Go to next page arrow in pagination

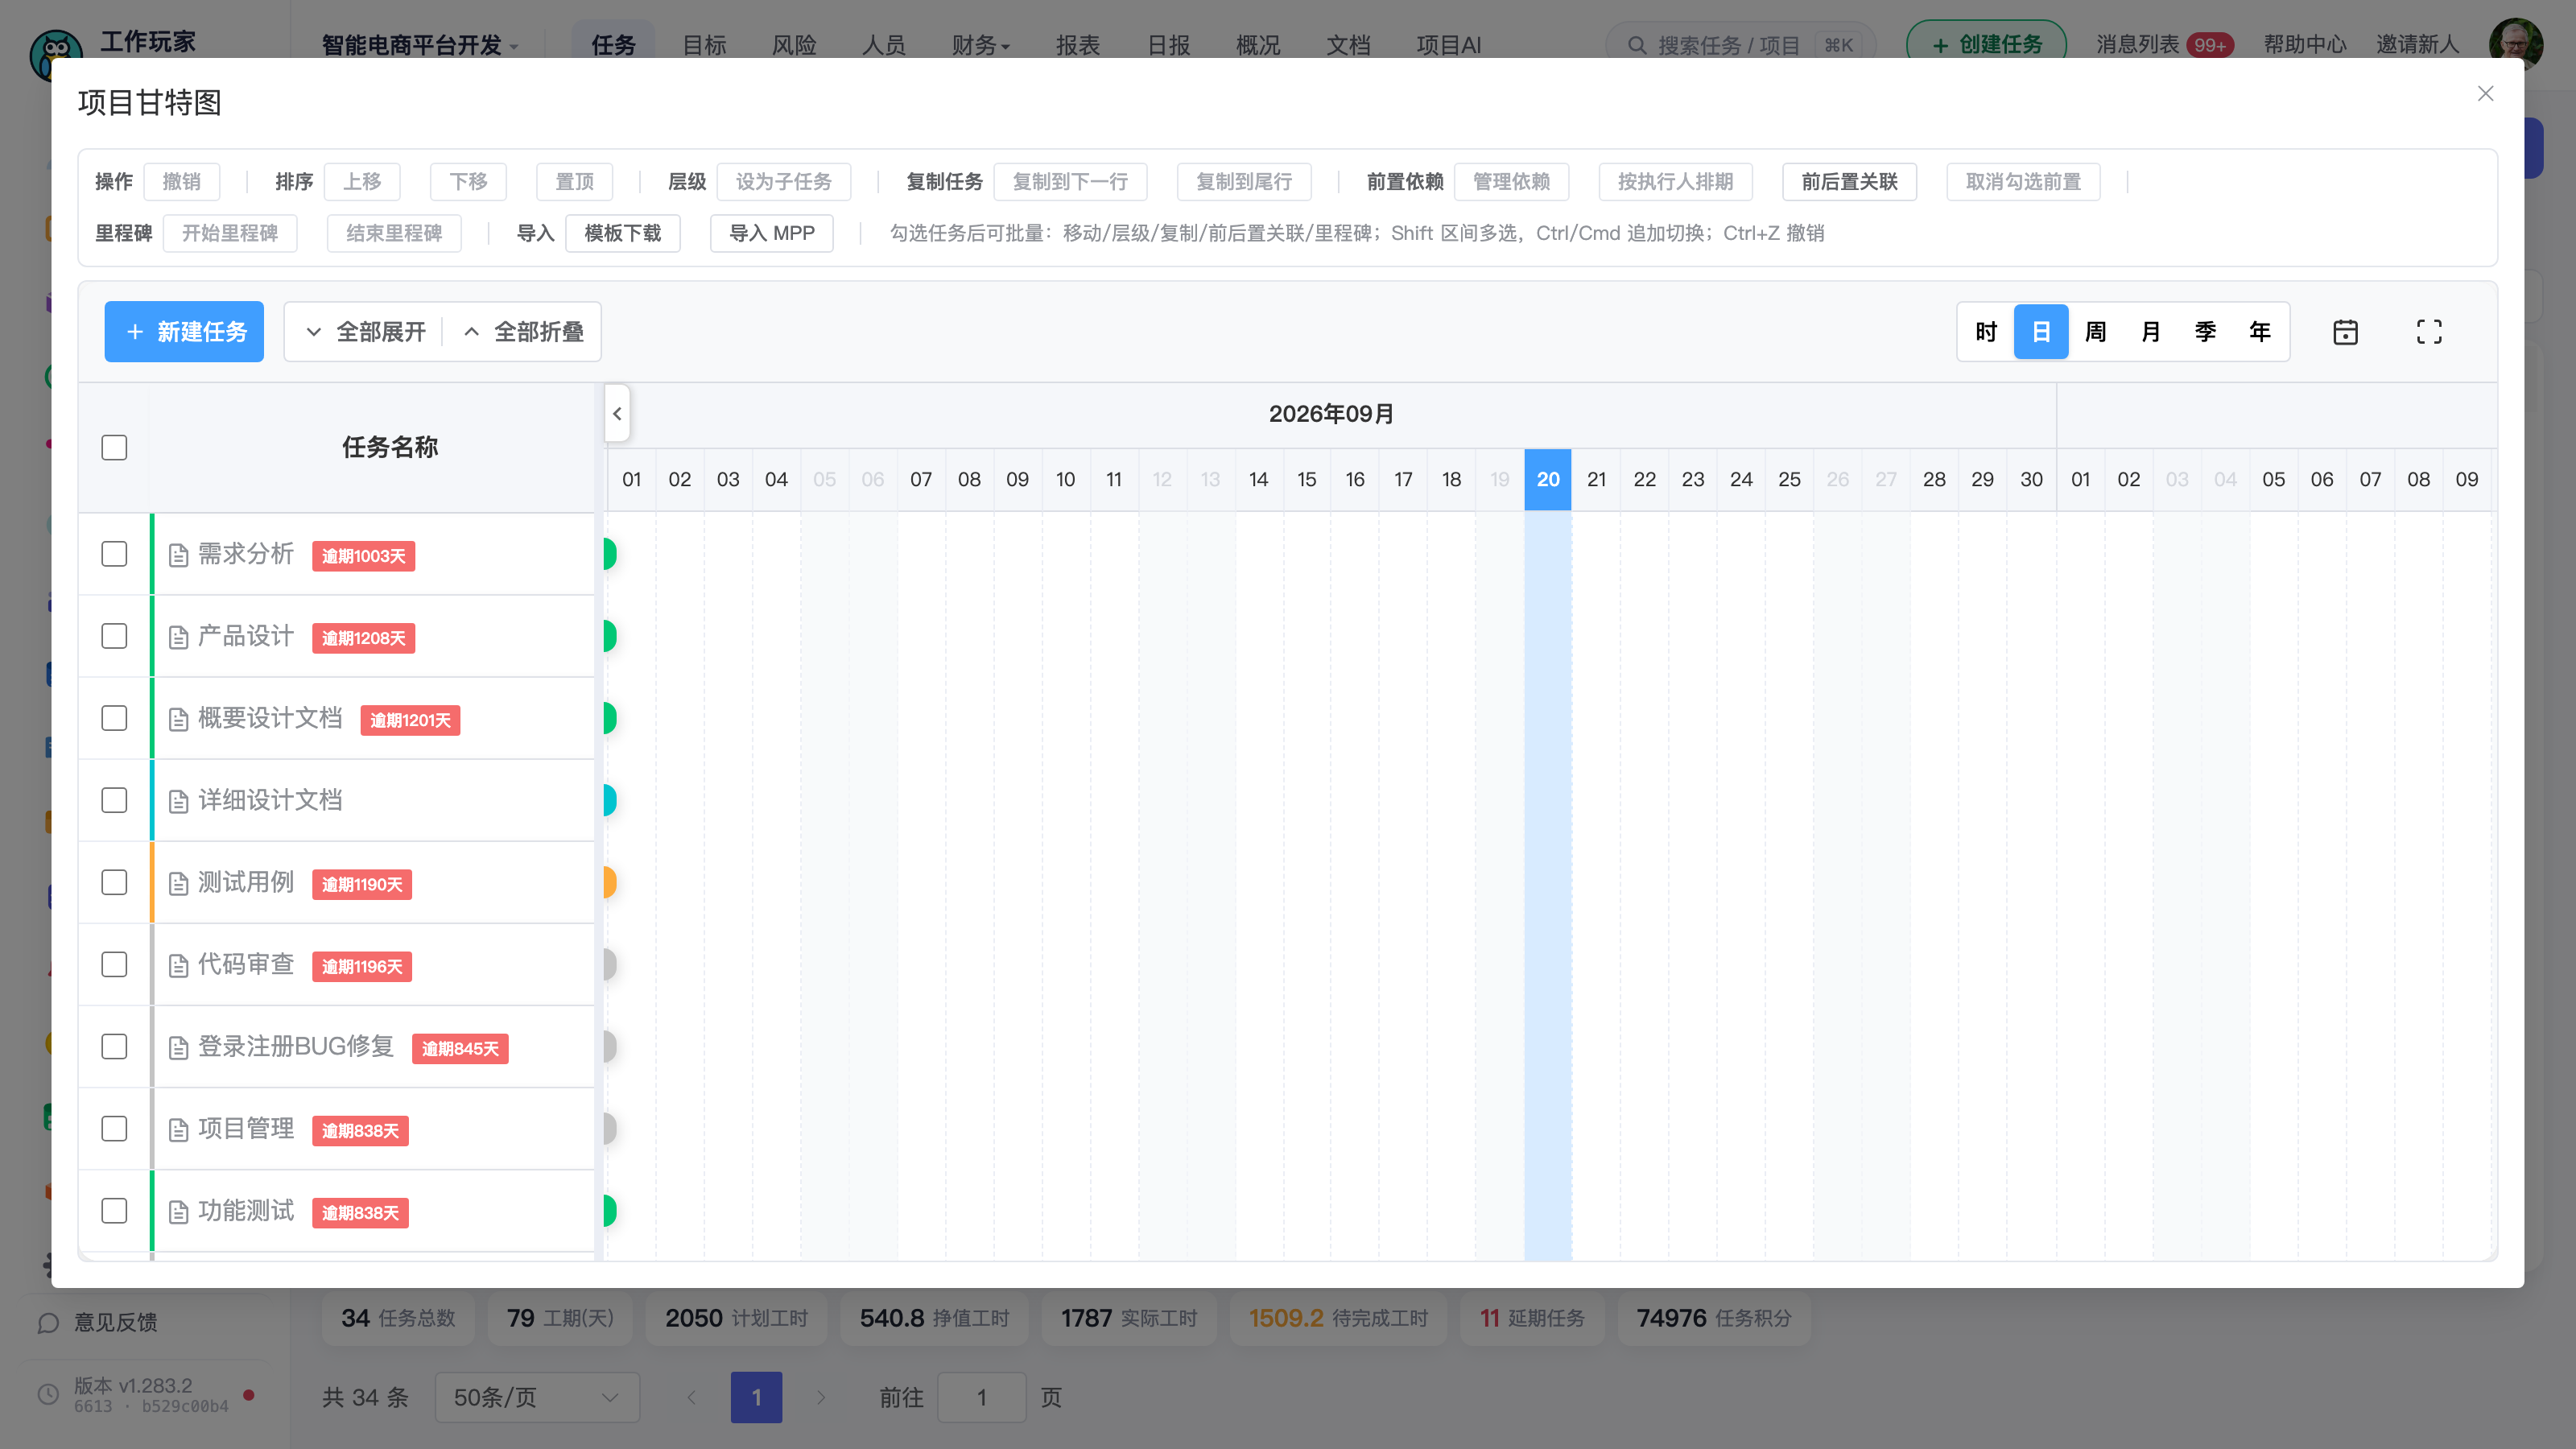(821, 1397)
